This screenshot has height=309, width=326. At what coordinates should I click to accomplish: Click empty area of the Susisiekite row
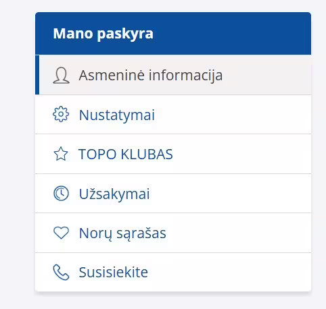[229, 272]
